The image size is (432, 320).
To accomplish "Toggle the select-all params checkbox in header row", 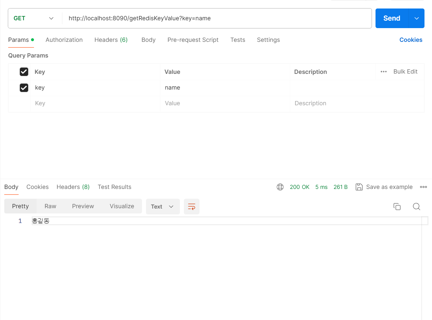I will pos(24,72).
